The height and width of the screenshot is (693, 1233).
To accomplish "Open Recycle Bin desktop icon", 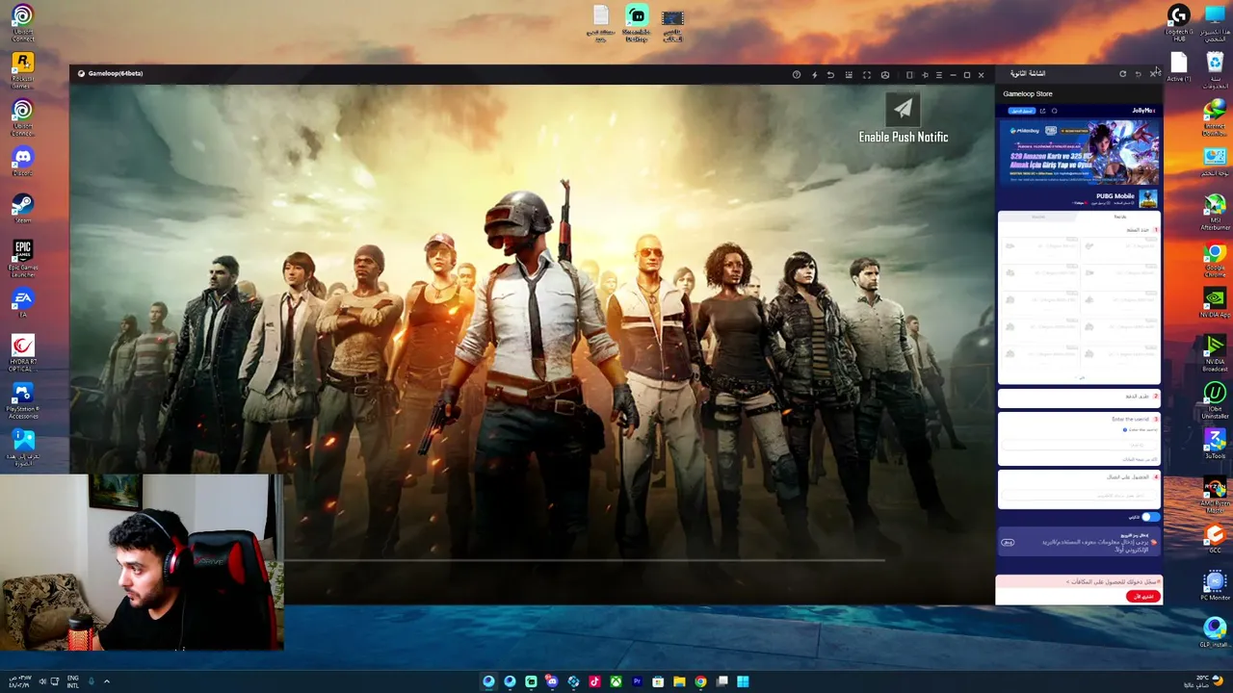I will coord(1215,69).
